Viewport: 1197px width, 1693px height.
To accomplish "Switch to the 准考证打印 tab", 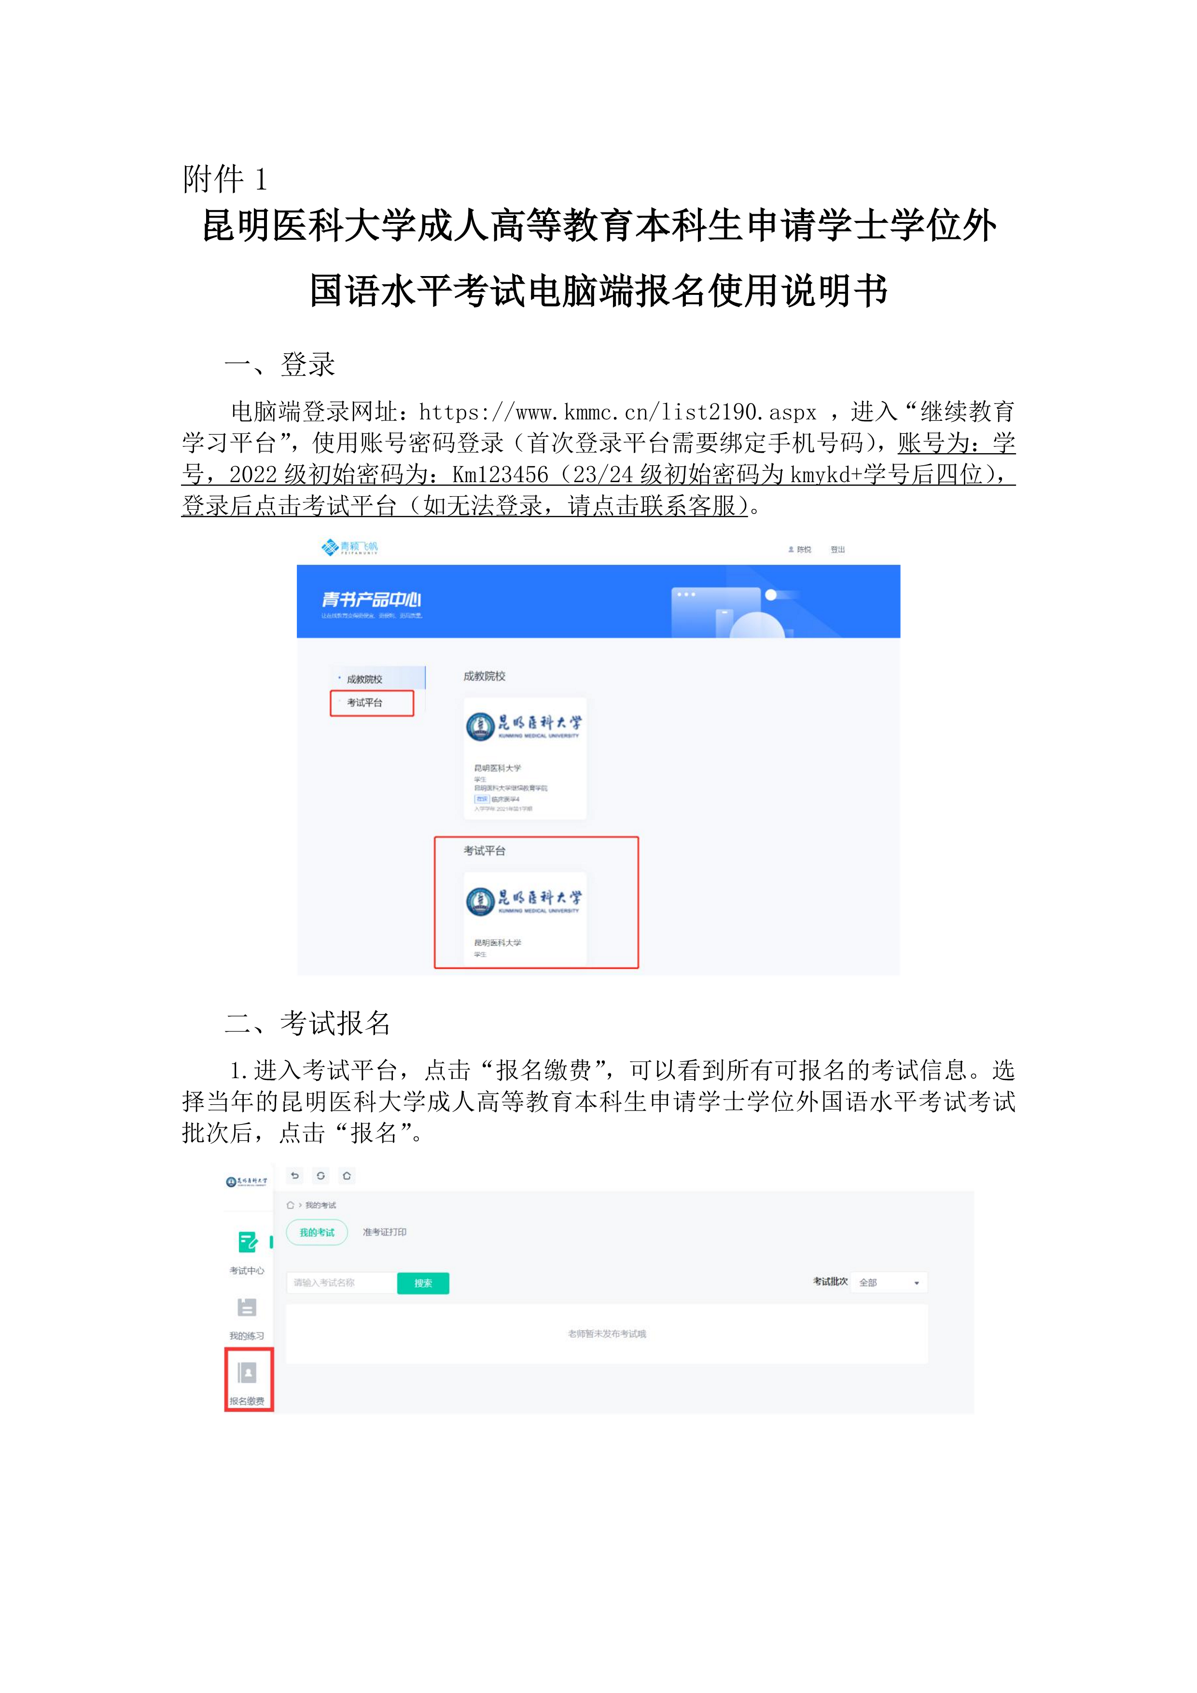I will coord(384,1232).
